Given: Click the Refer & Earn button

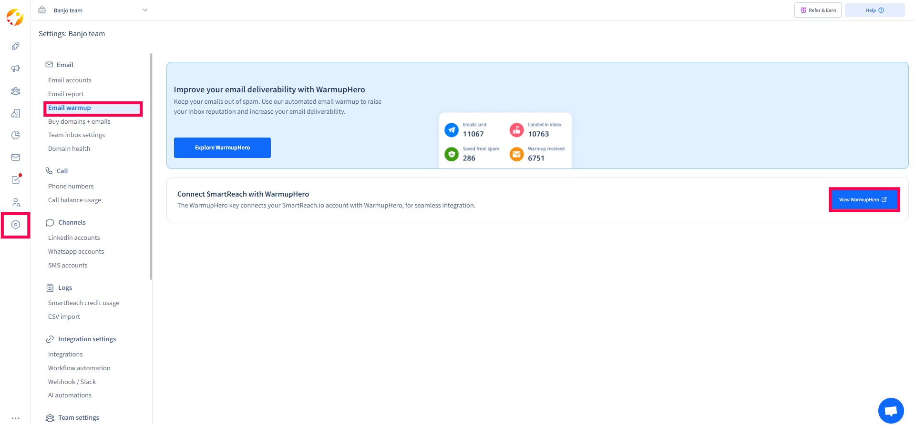Looking at the screenshot, I should pyautogui.click(x=818, y=10).
